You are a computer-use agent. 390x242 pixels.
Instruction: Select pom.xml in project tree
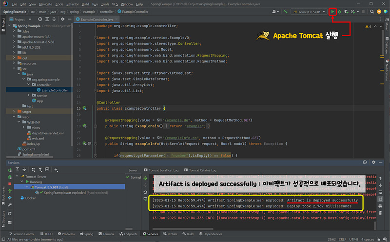click(26, 149)
